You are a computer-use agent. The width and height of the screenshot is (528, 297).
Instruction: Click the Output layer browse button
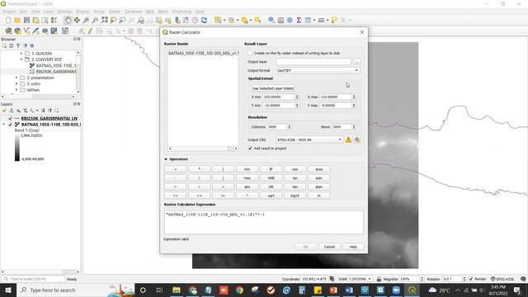(x=356, y=62)
